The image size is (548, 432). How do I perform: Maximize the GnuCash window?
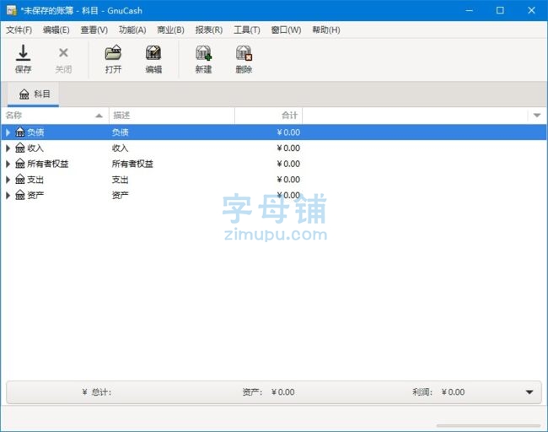pos(500,10)
